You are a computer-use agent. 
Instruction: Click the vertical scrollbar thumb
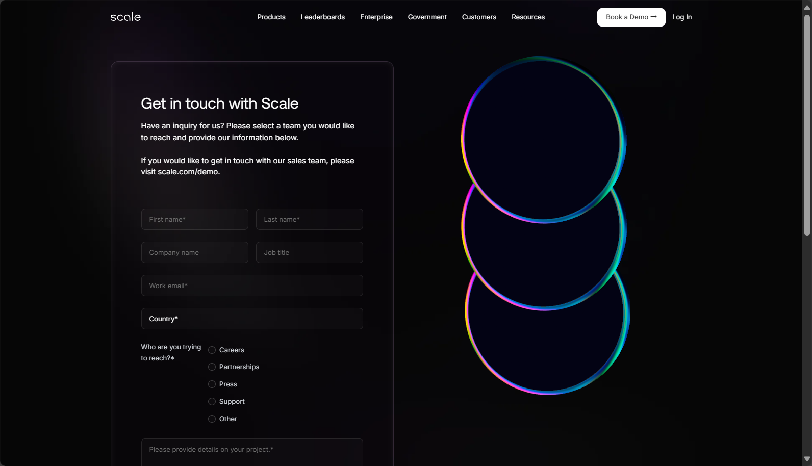tap(807, 125)
